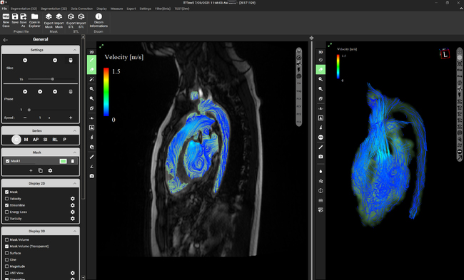
Task: Select the eraser tool in 2D toolbar
Action: click(92, 70)
